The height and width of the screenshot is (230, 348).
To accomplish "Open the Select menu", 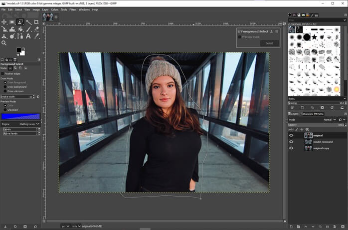I will click(x=18, y=10).
